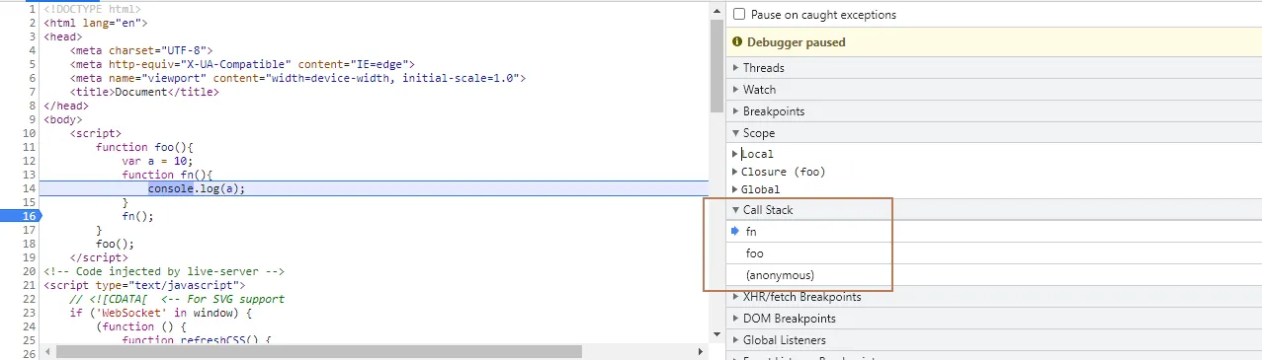Click the meta viewport line
The width and height of the screenshot is (1262, 360).
click(298, 78)
